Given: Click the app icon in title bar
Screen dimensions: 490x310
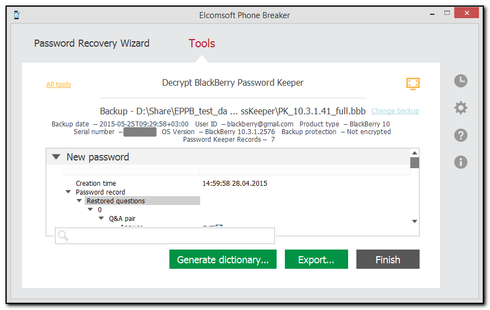Looking at the screenshot, I should click(x=16, y=14).
